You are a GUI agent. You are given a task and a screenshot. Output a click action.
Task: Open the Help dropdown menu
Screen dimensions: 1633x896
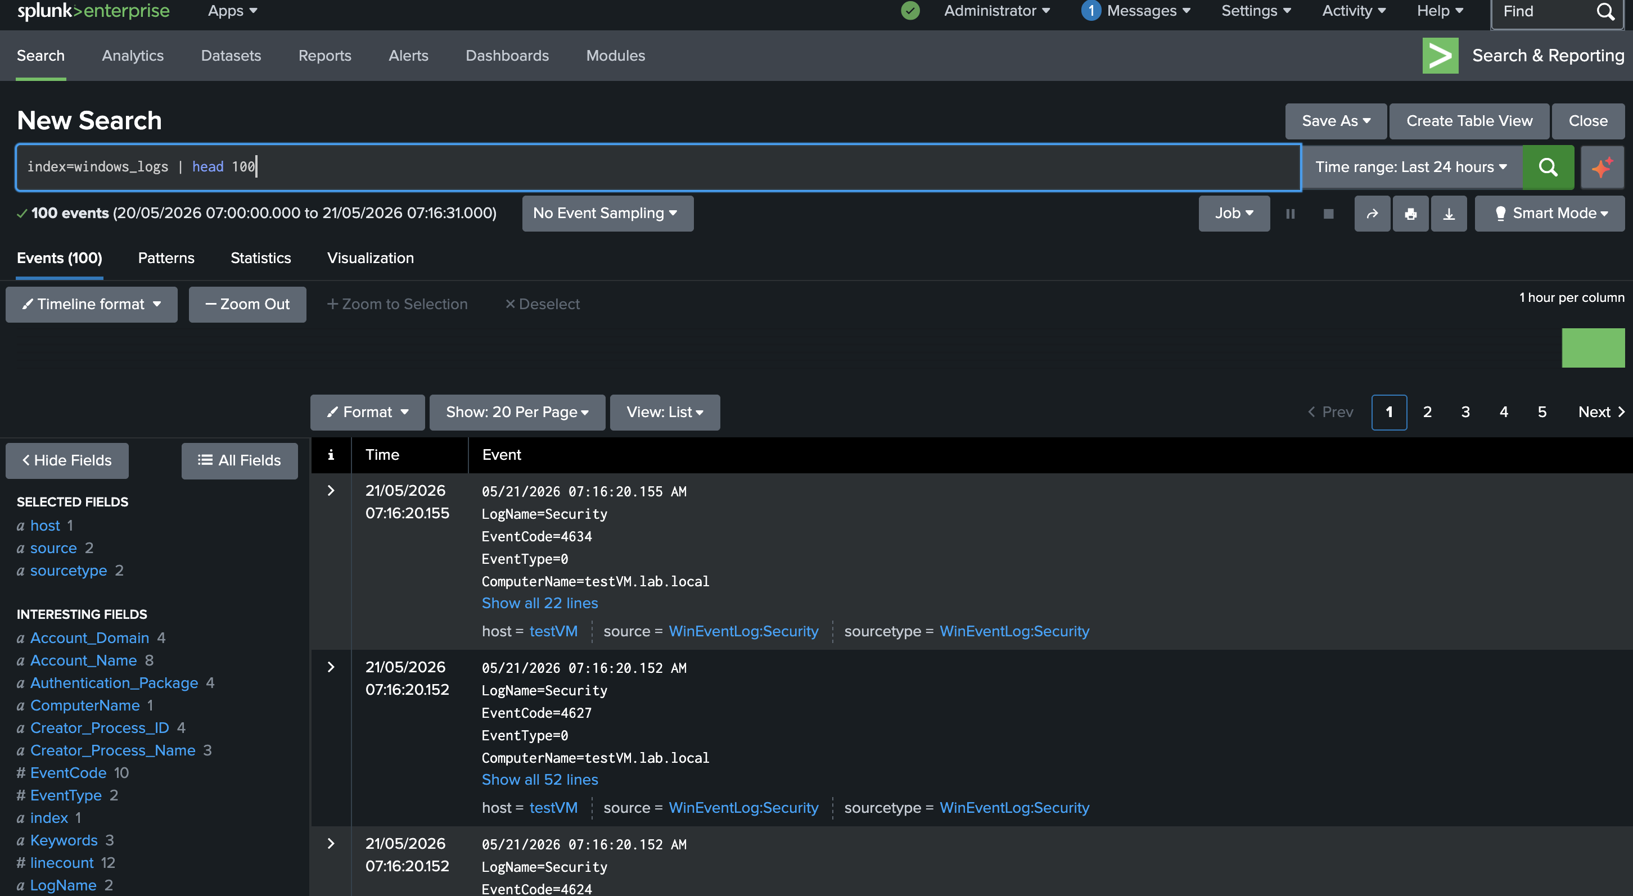pyautogui.click(x=1440, y=11)
